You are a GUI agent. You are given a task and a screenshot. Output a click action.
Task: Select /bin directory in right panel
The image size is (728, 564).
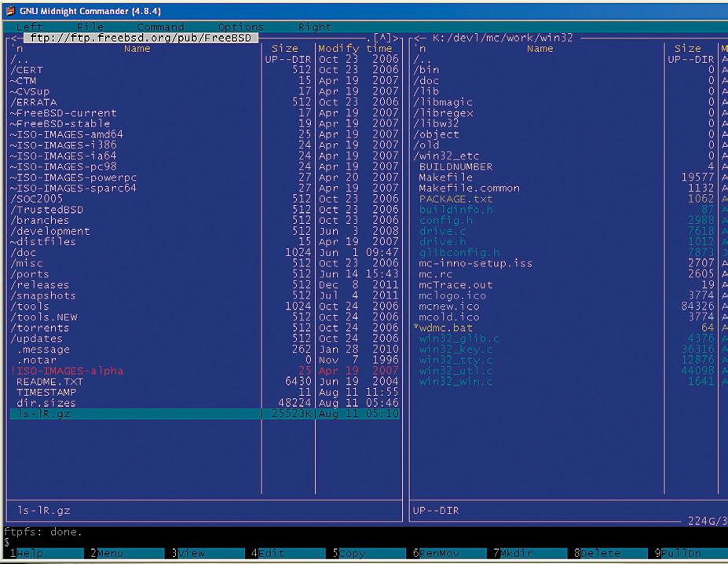pos(426,70)
